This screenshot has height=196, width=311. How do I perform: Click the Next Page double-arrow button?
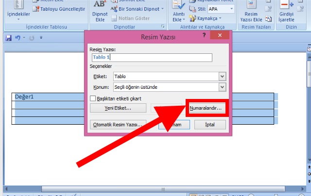pos(309,181)
